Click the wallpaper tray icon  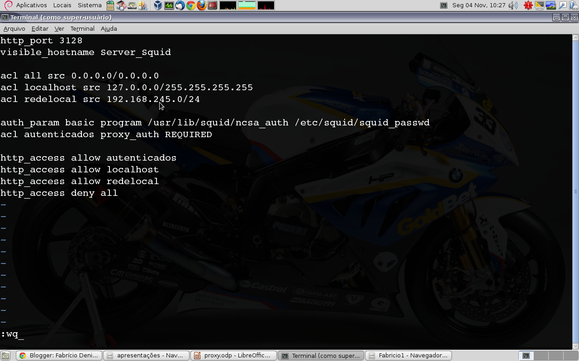[550, 5]
